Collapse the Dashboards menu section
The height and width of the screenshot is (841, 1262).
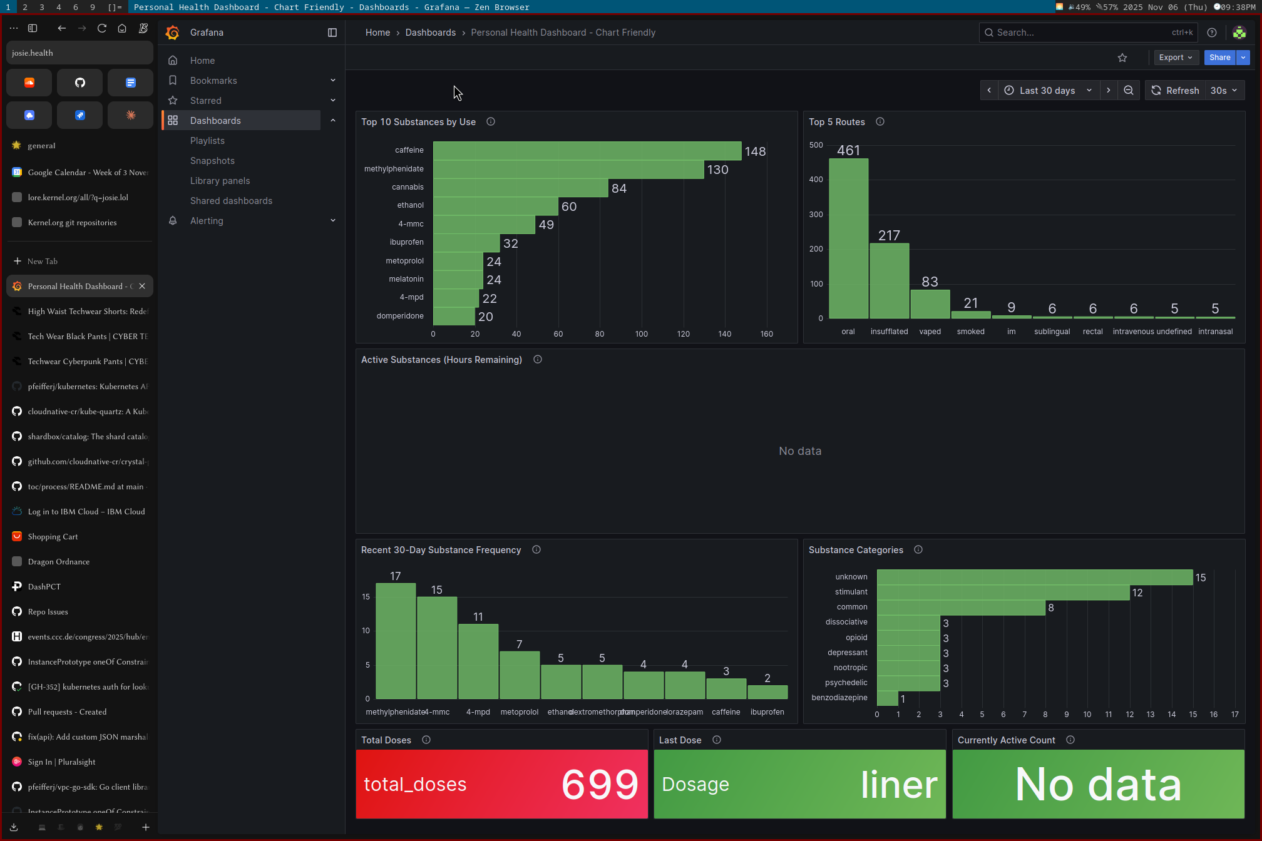tap(333, 120)
